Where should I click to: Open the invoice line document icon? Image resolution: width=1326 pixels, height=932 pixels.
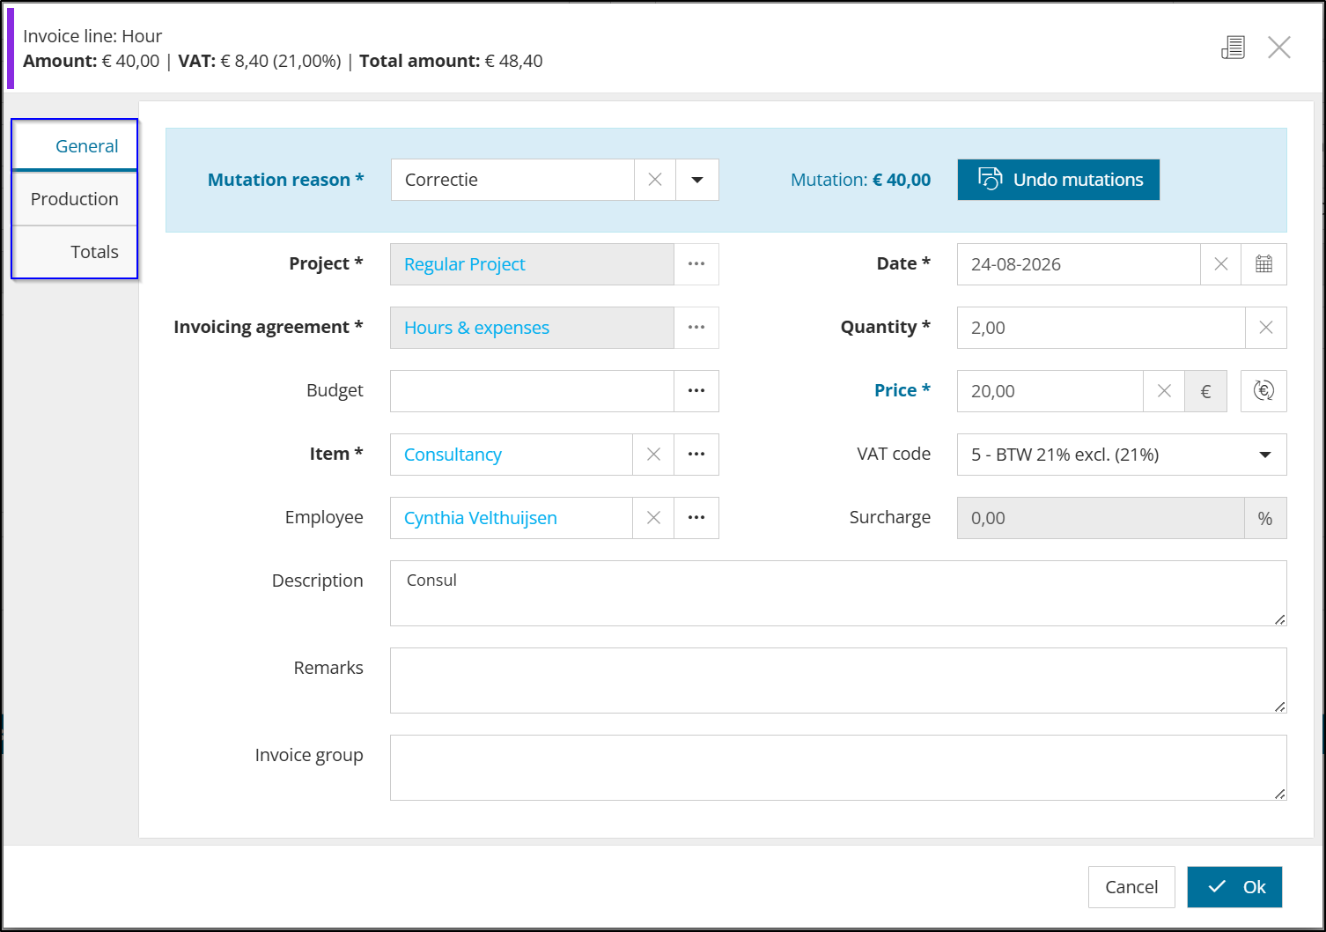[x=1233, y=48]
